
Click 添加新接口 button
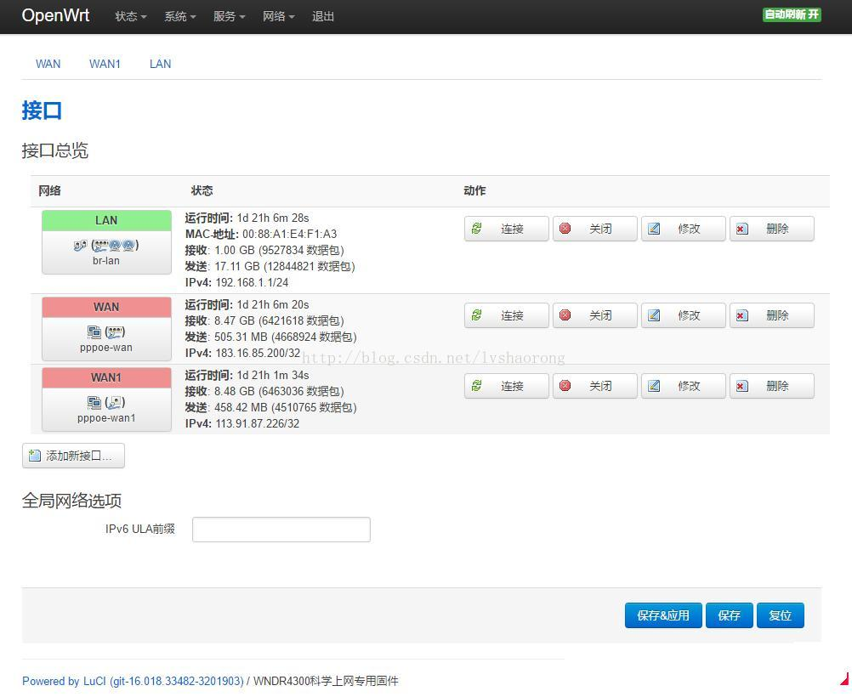point(73,456)
